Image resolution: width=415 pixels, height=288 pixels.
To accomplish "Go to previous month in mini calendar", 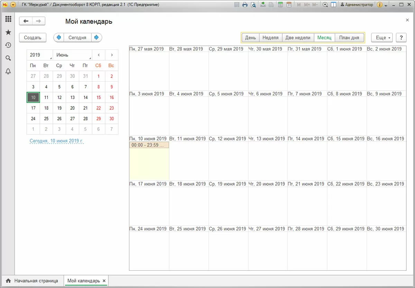I will click(x=99, y=55).
